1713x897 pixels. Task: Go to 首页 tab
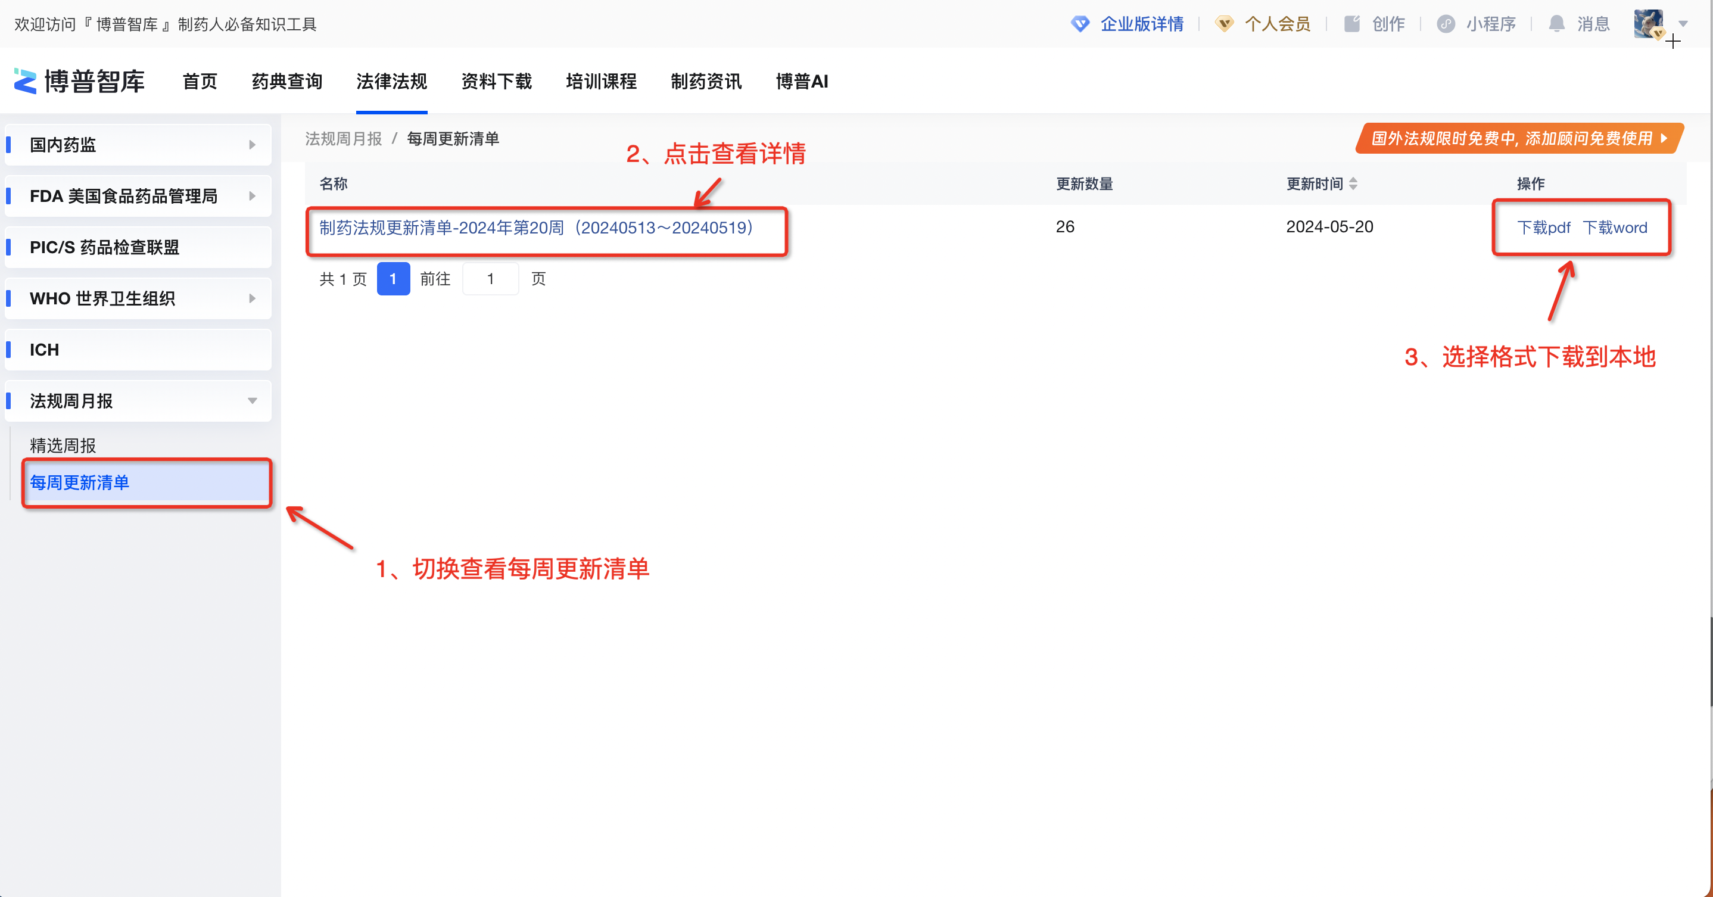[x=200, y=81]
